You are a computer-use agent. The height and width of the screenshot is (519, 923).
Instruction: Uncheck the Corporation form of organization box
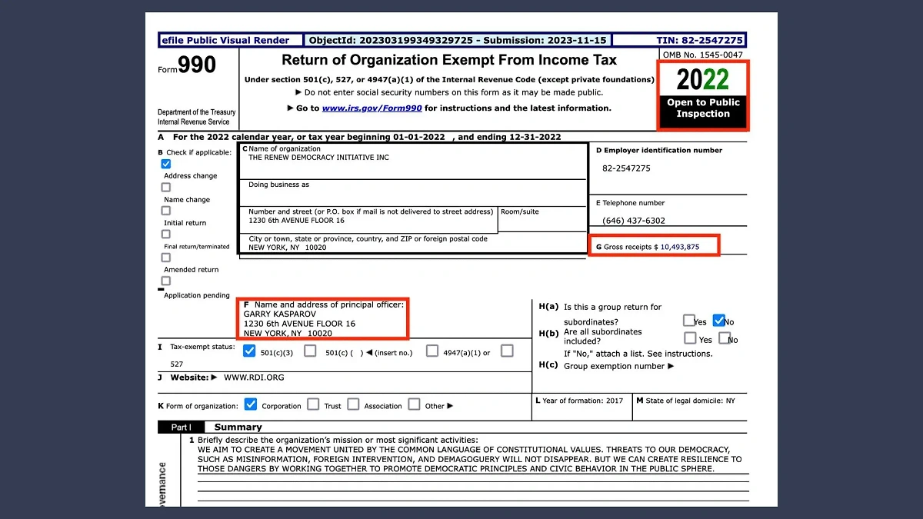[251, 404]
